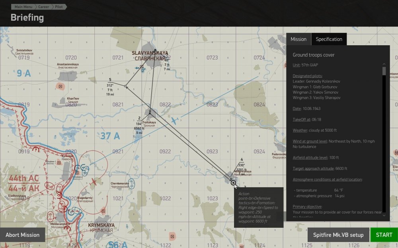398x248 pixels.
Task: Click the waypoint 5 info label '312°'
Action: click(x=110, y=86)
